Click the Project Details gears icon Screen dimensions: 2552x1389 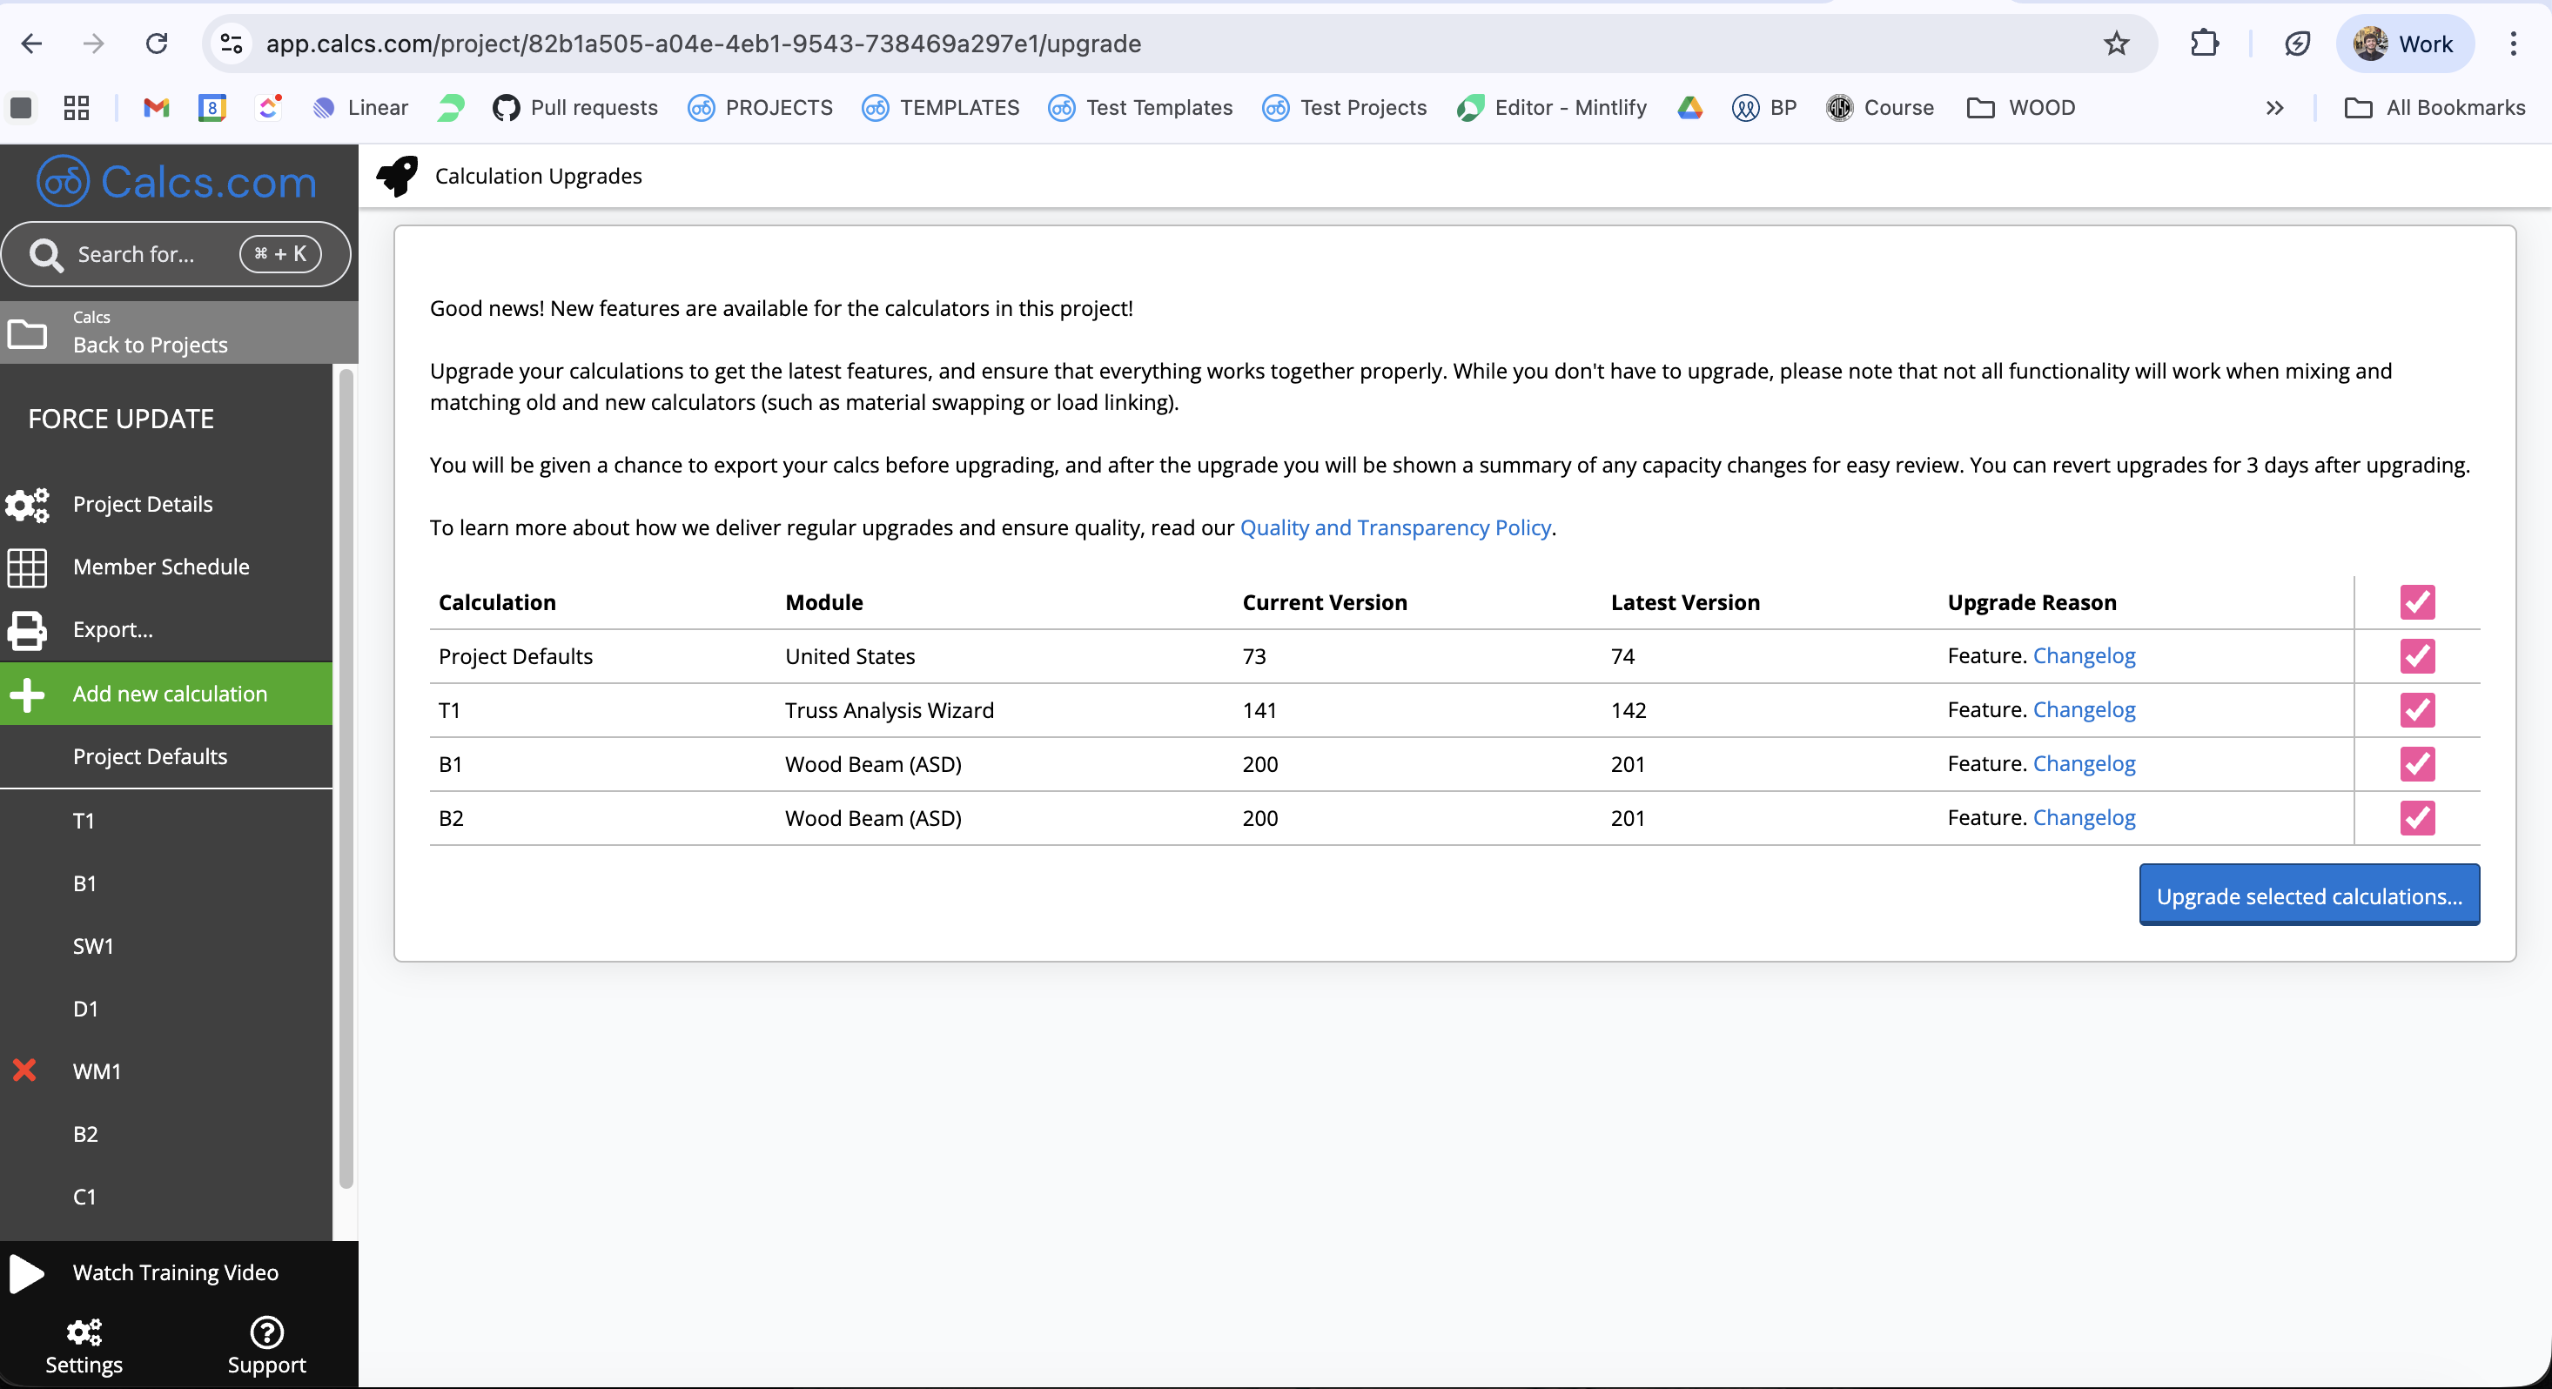[x=27, y=504]
